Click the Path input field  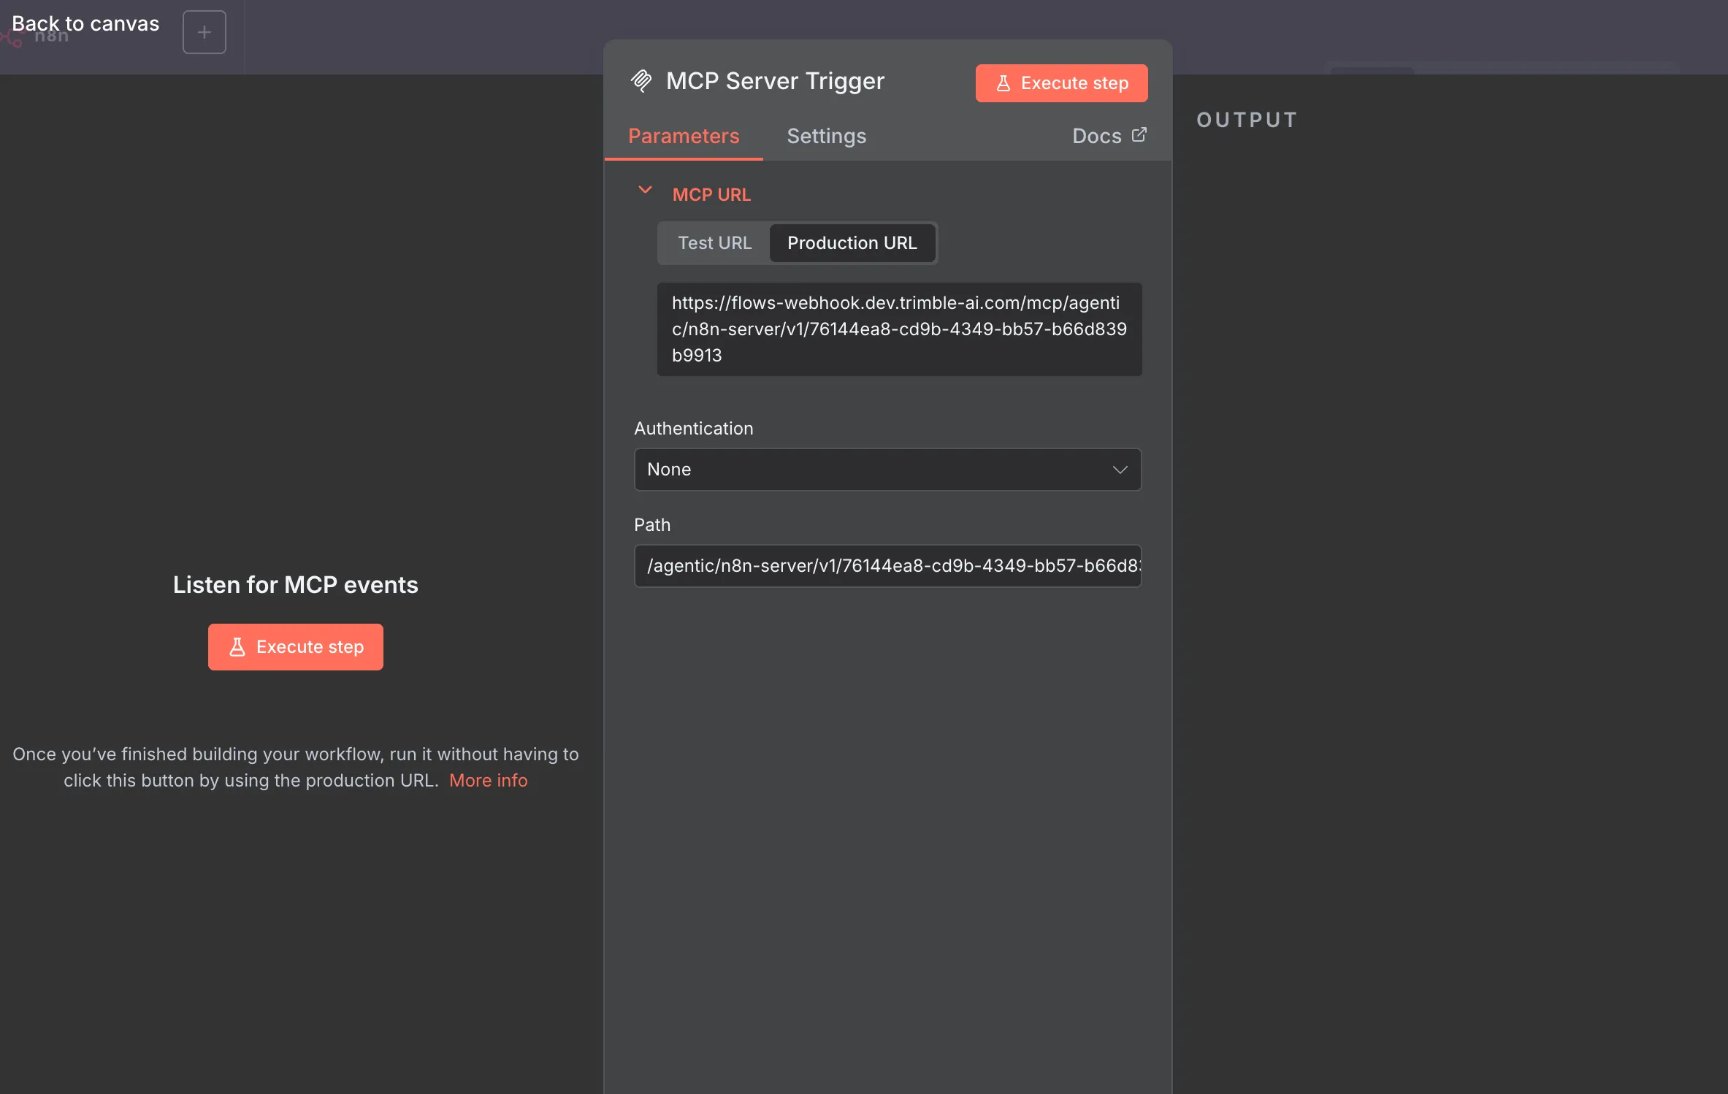click(x=887, y=566)
